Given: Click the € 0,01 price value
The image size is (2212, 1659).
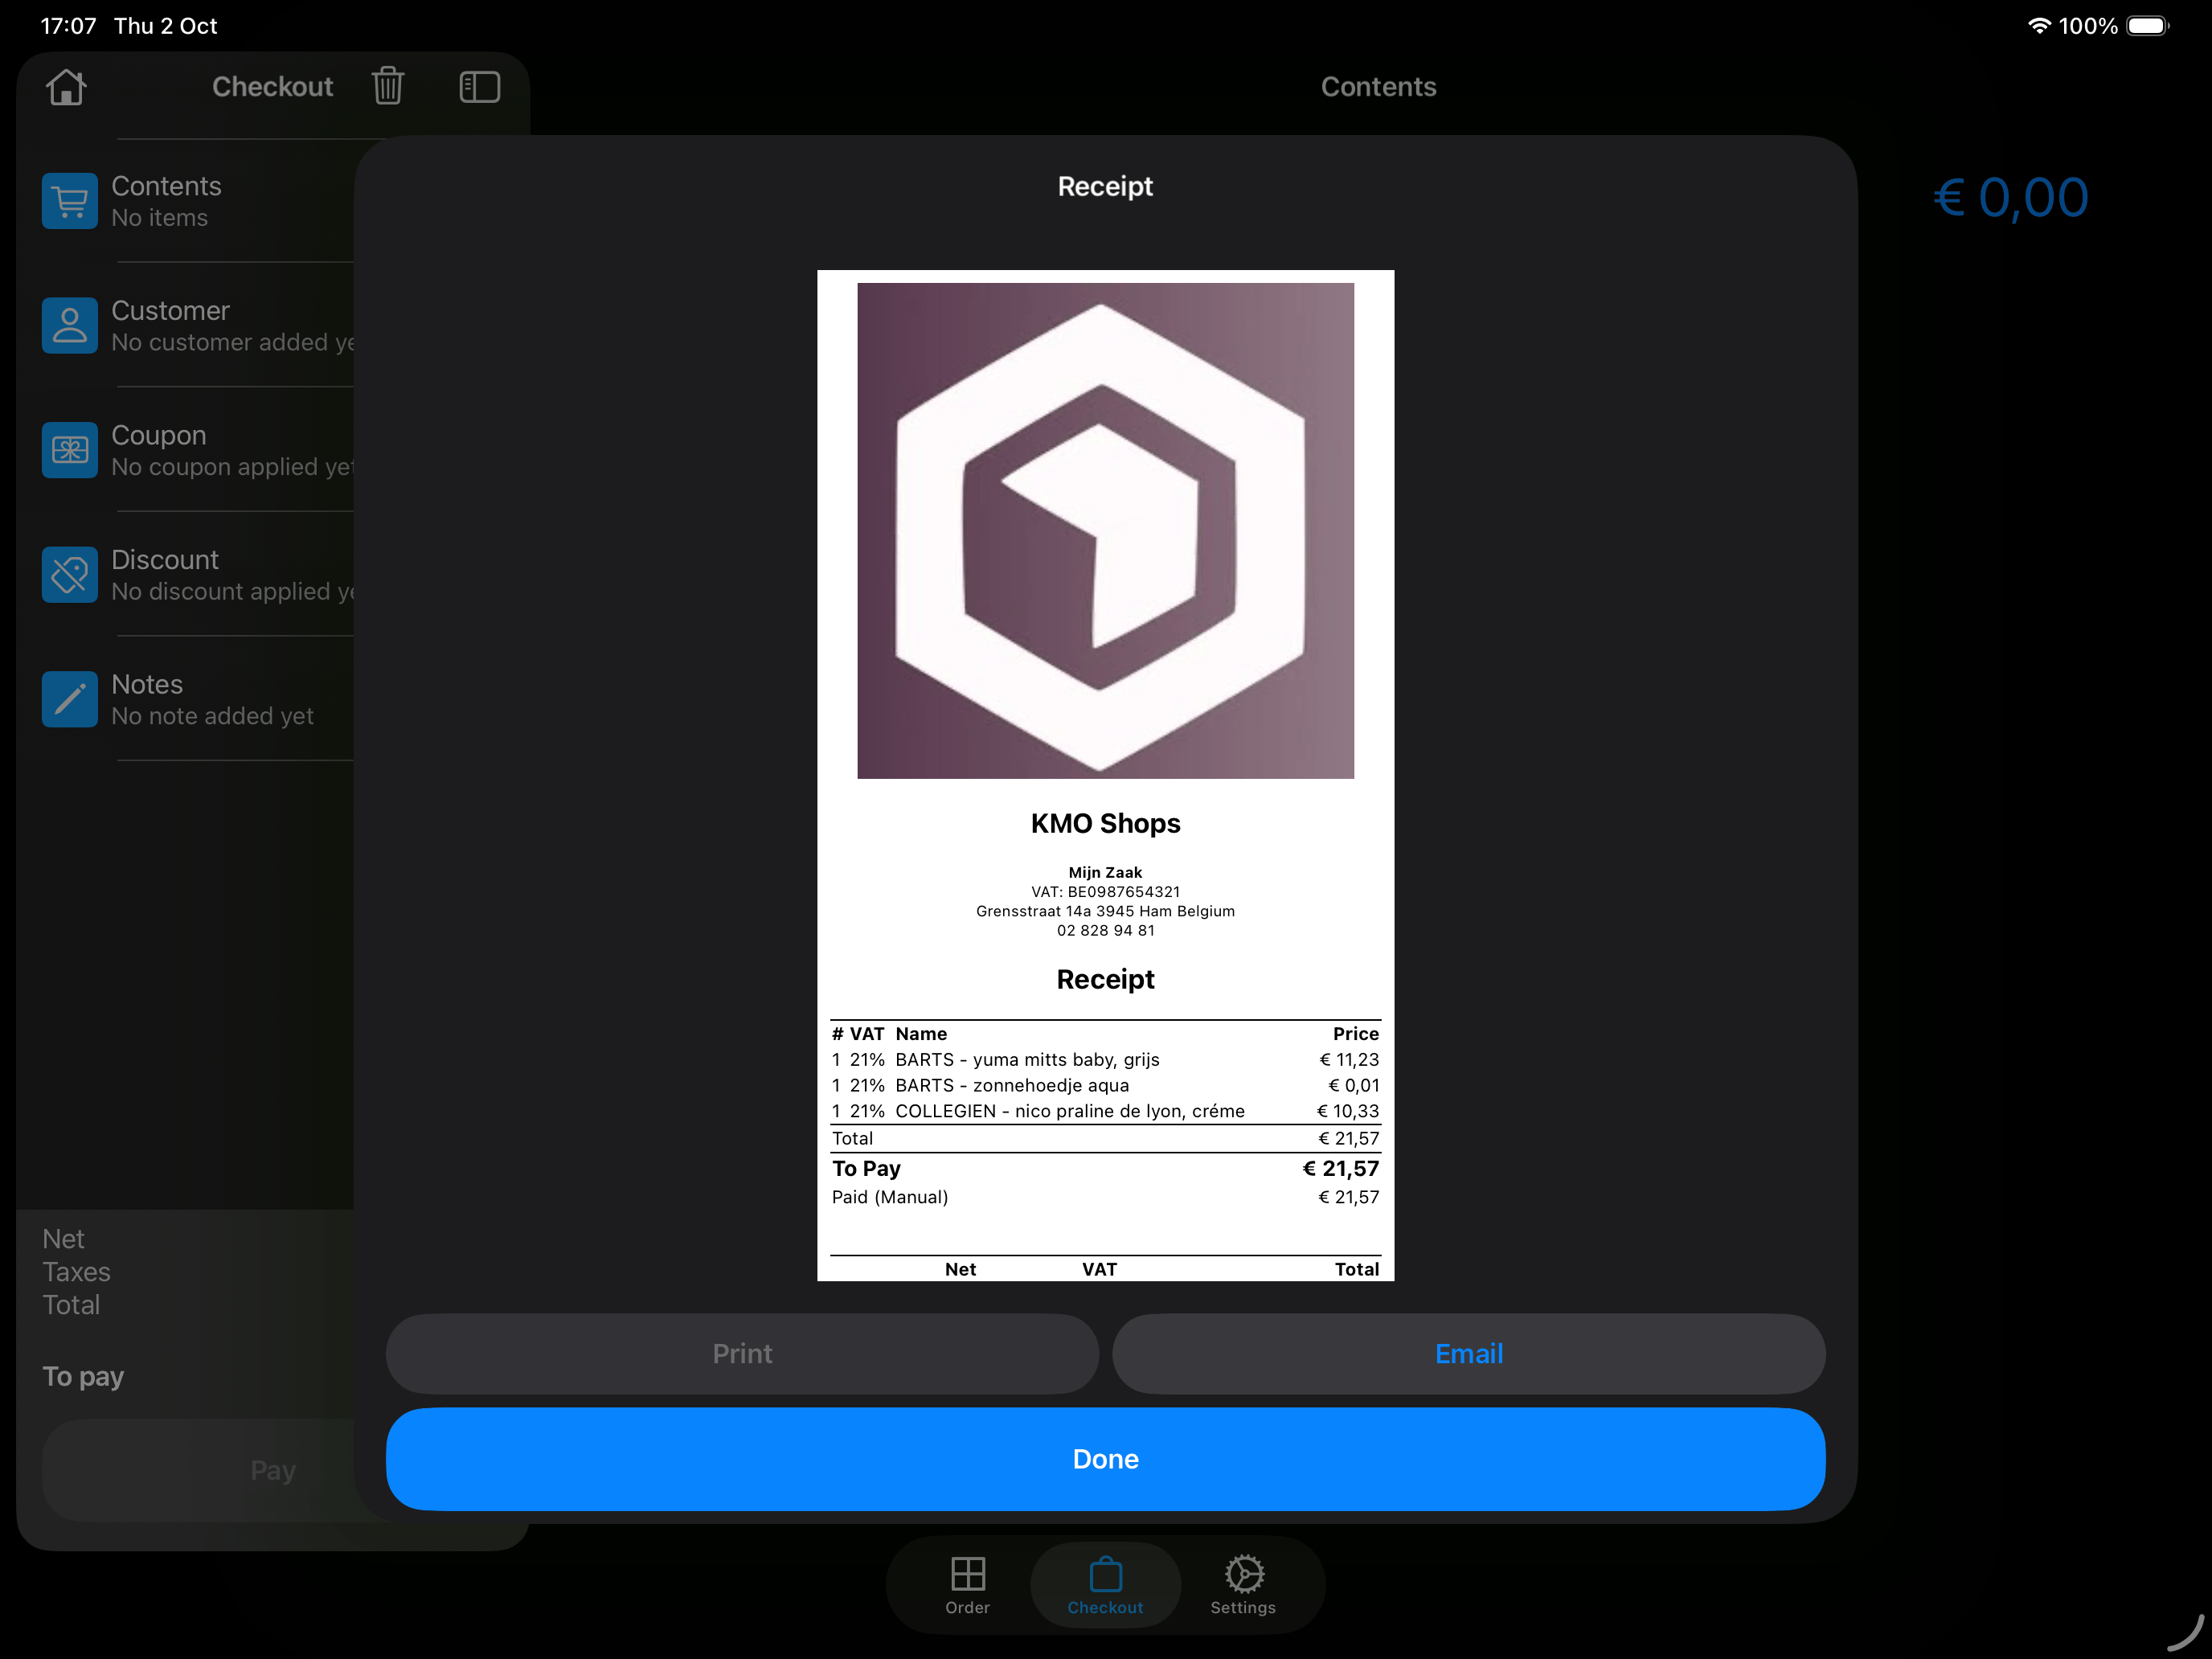Looking at the screenshot, I should (1353, 1085).
